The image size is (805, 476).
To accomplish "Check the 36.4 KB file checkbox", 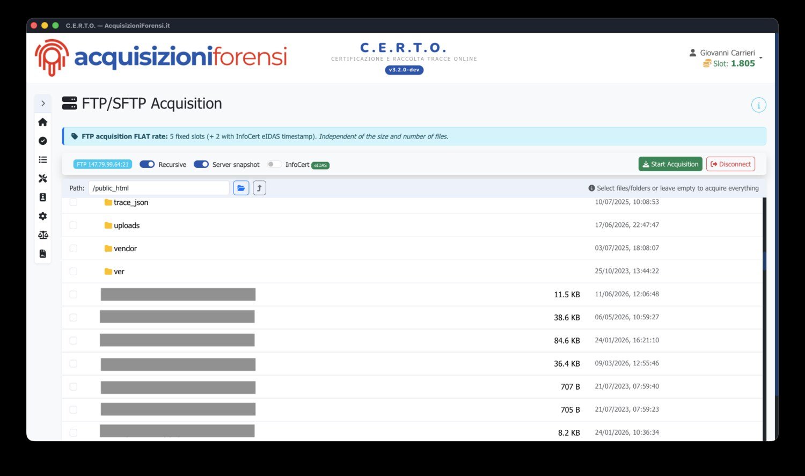I will tap(74, 364).
